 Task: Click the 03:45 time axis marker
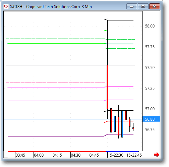(20, 155)
